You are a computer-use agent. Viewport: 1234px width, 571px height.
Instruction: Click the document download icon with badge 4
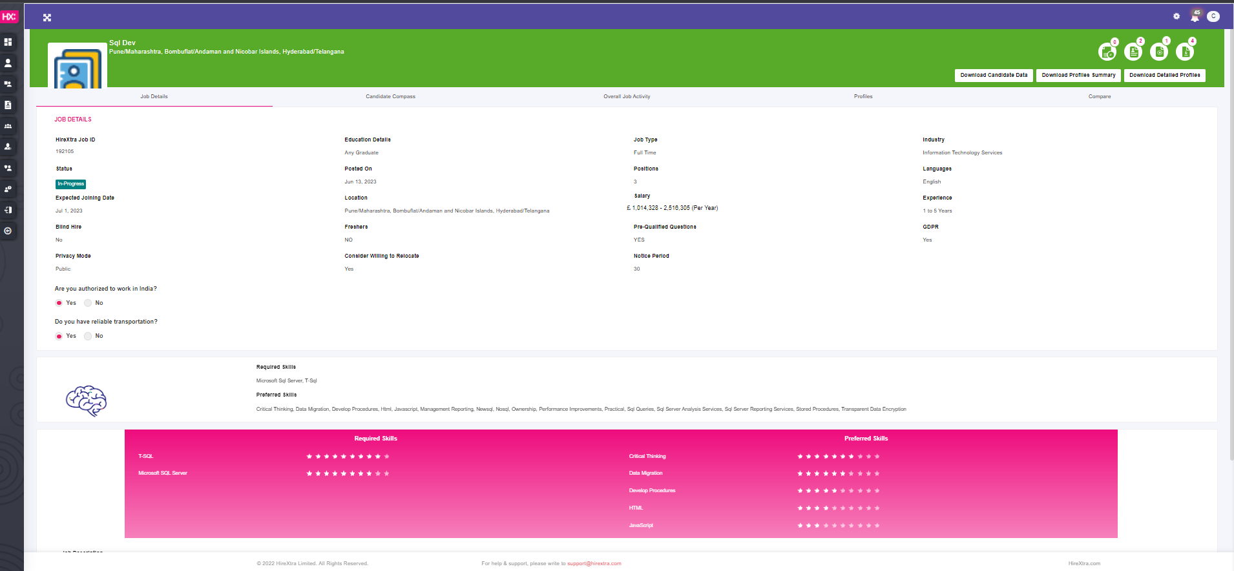click(1185, 52)
